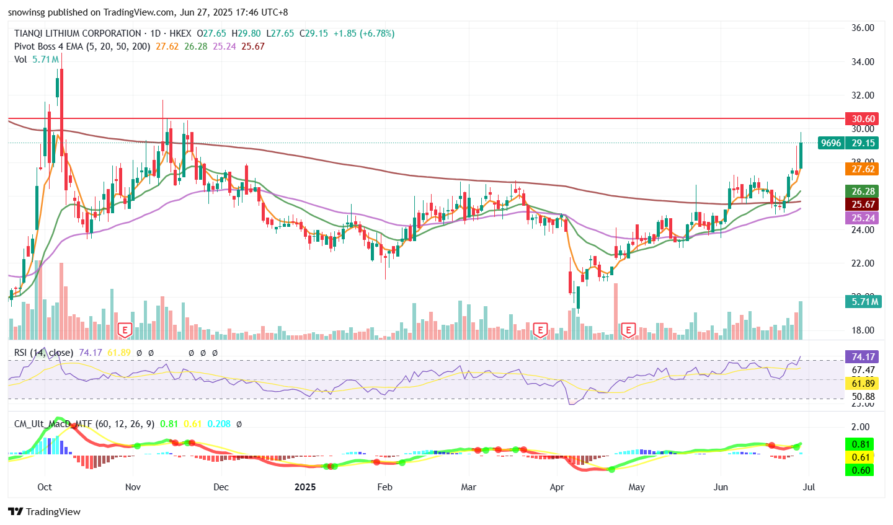This screenshot has height=525, width=893.
Task: Click the Vol 5.71M legend
Action: [x=37, y=60]
